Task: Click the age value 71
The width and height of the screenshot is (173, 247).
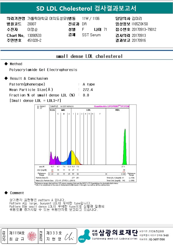Action: click(105, 29)
